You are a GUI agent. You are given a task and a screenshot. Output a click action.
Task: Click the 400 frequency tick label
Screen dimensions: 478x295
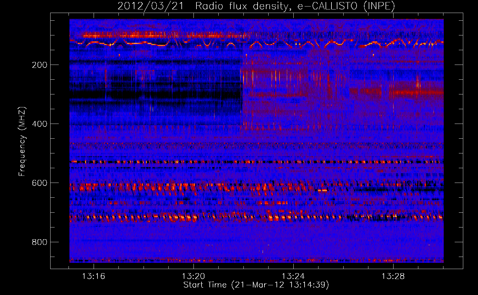click(40, 124)
